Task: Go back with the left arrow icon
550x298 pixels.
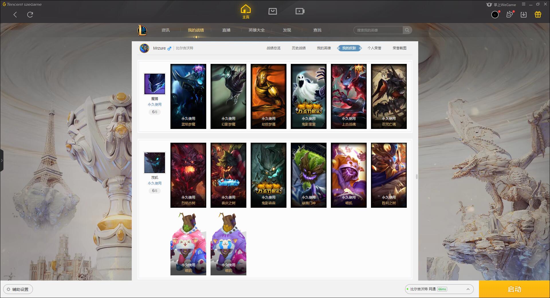Action: [x=15, y=15]
